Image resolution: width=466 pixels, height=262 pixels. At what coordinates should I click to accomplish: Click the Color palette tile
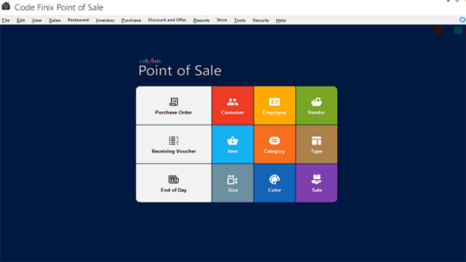point(275,183)
